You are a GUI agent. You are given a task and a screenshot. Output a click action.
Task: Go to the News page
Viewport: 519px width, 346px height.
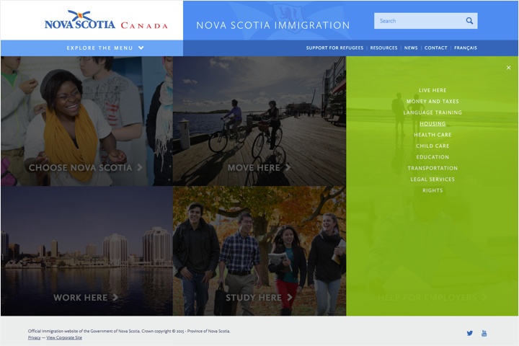click(x=411, y=48)
